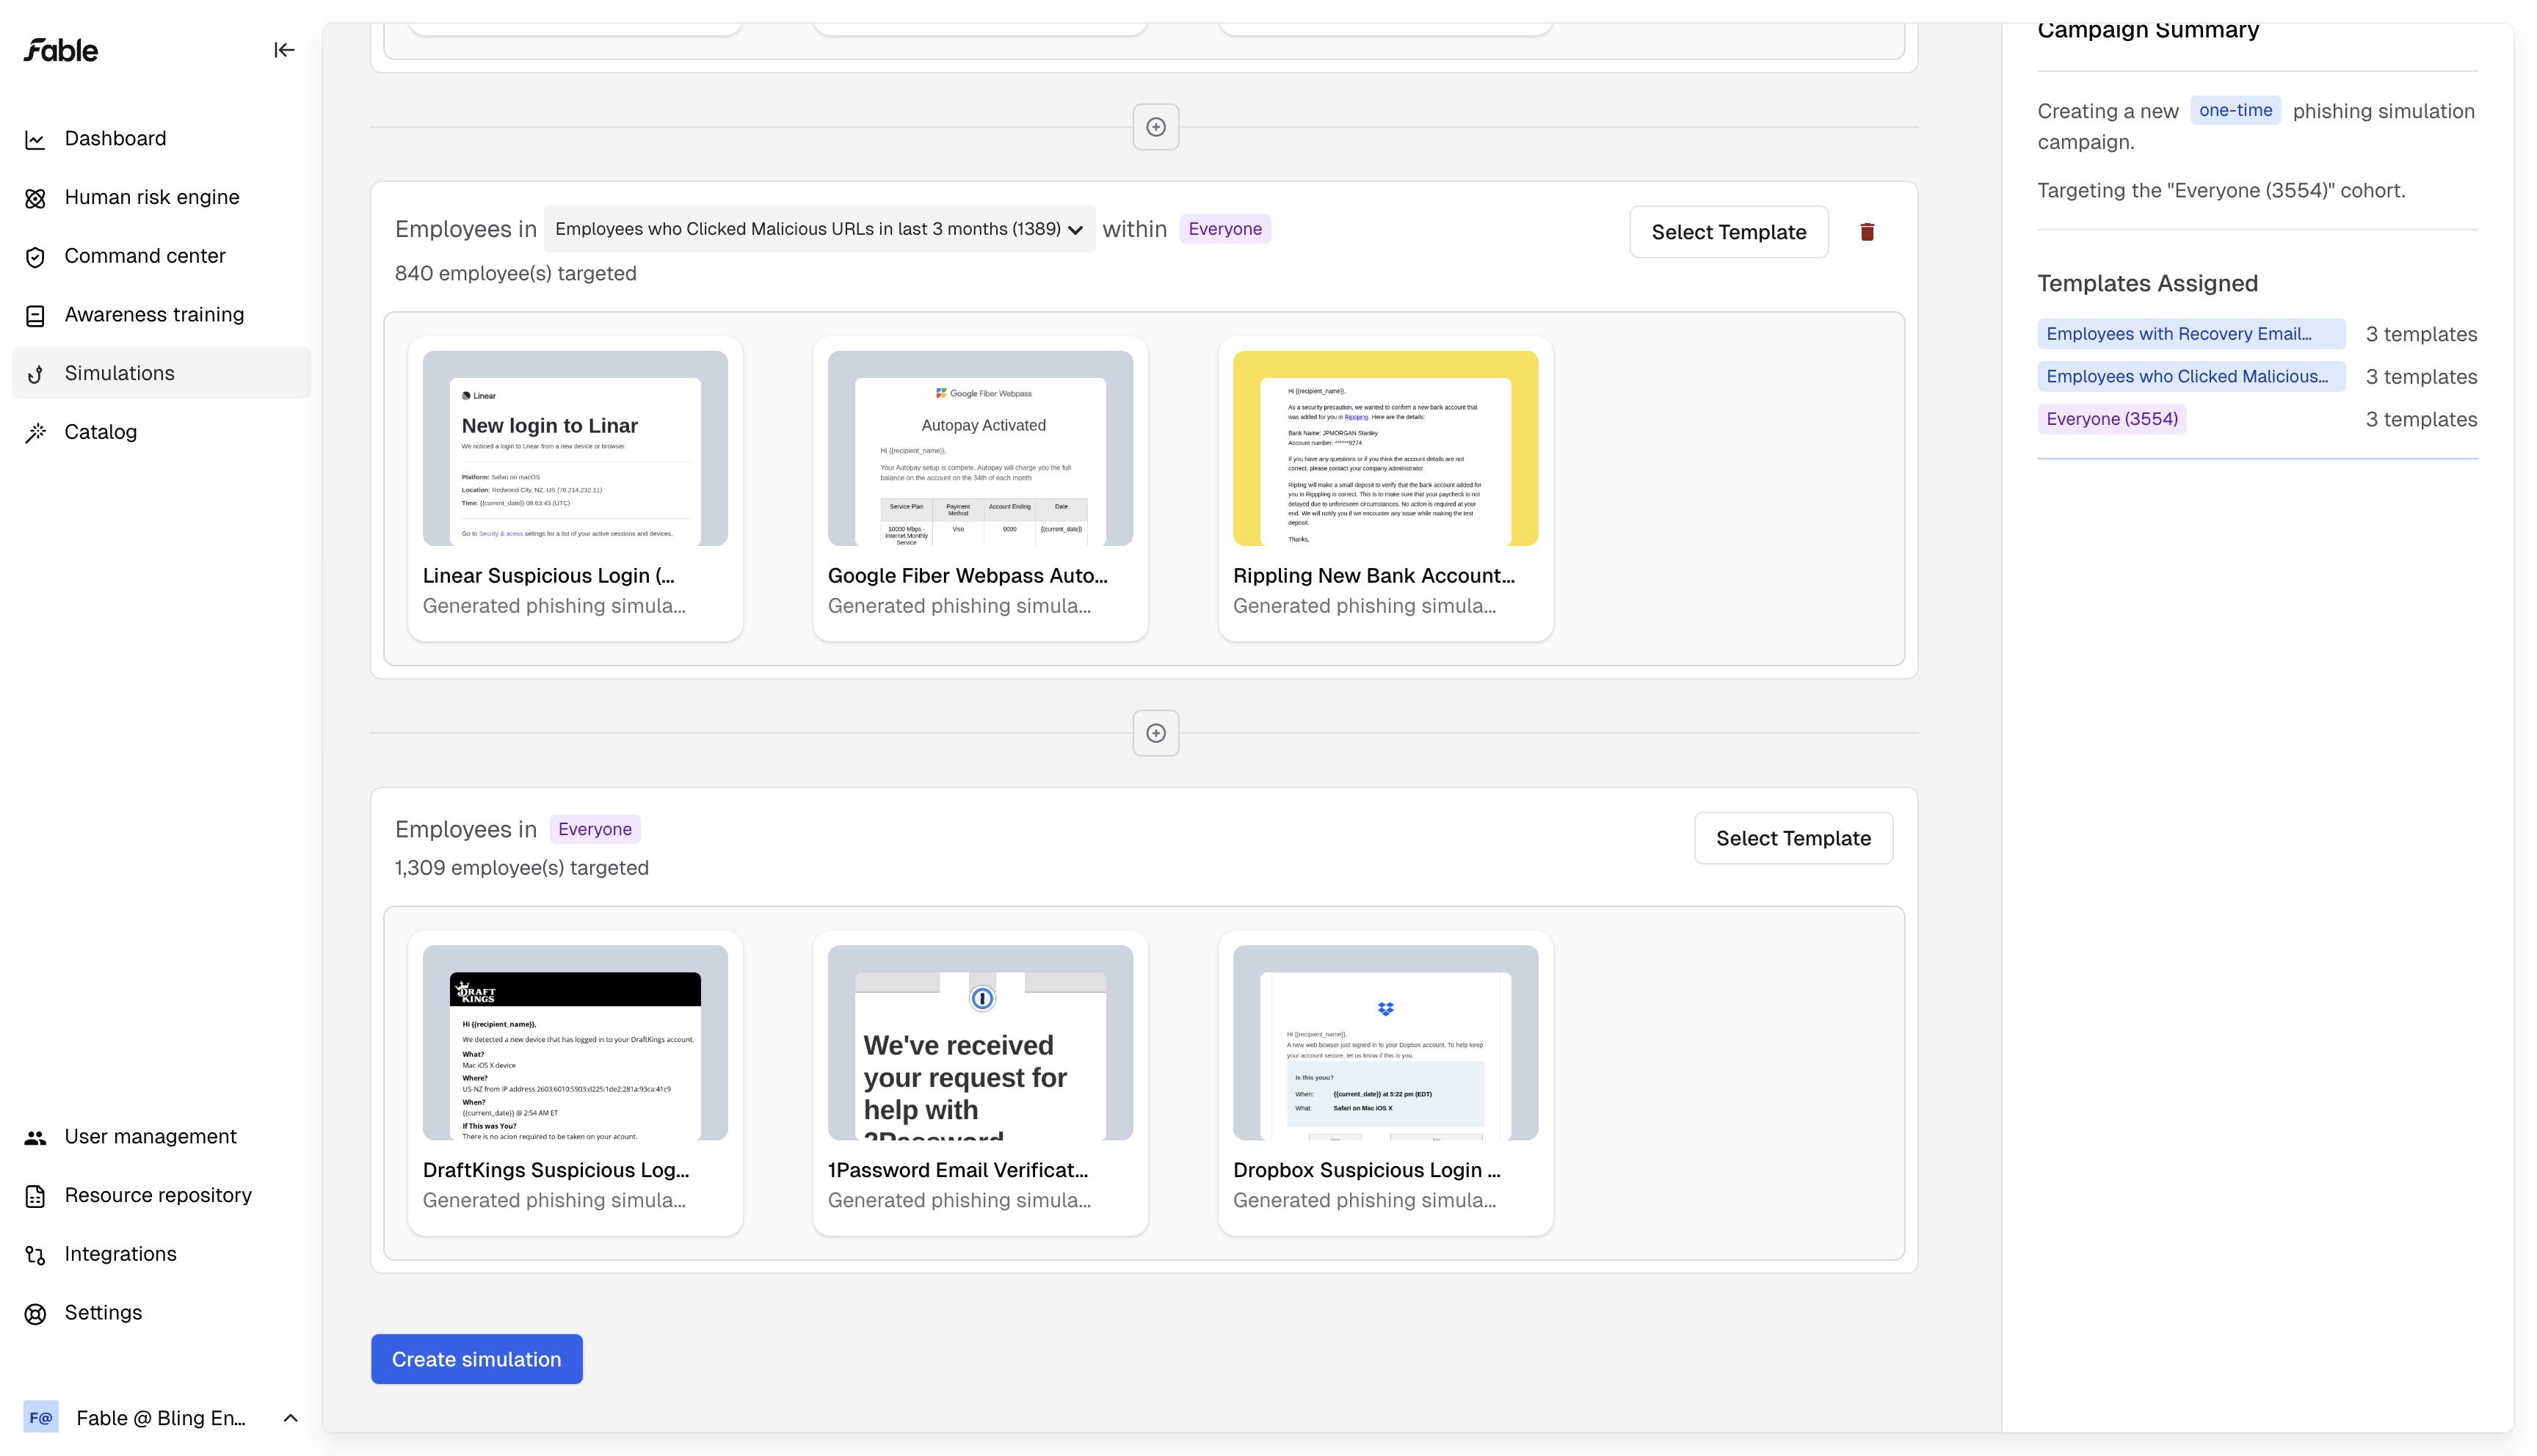
Task: Click the F@ account avatar
Action: [x=41, y=1417]
